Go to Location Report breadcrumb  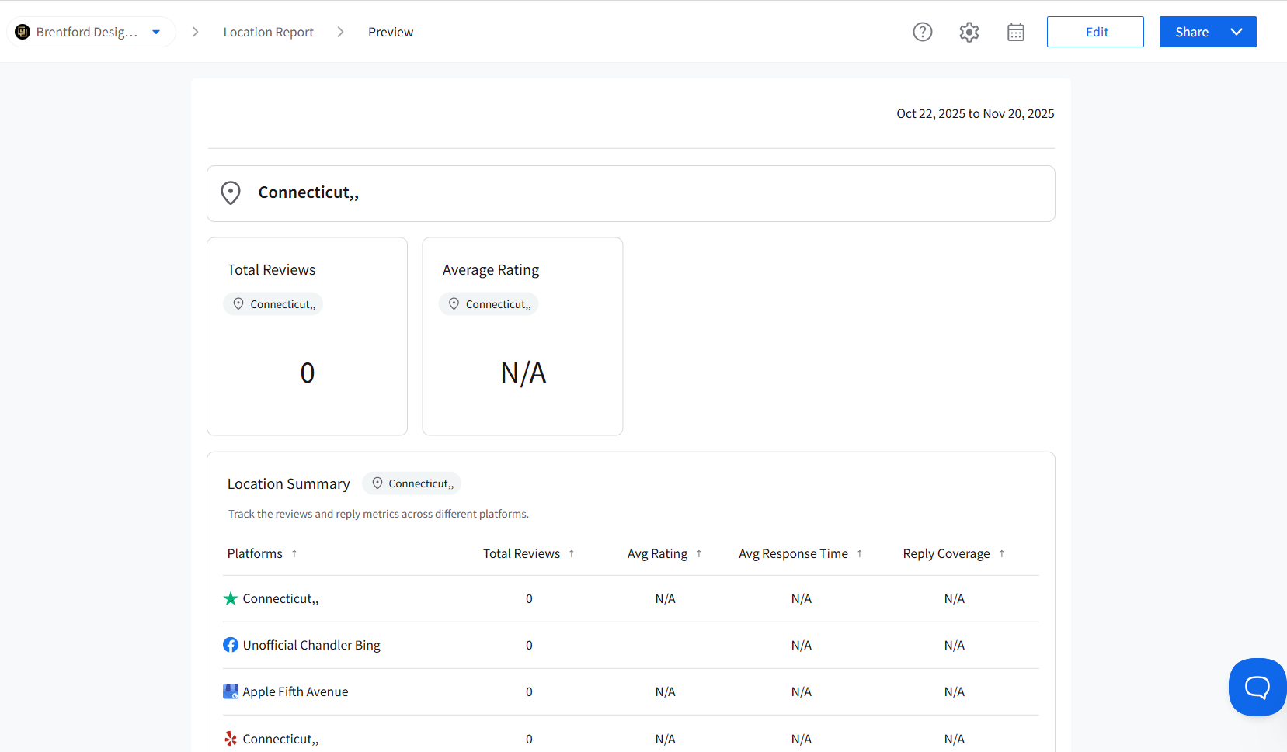(269, 32)
